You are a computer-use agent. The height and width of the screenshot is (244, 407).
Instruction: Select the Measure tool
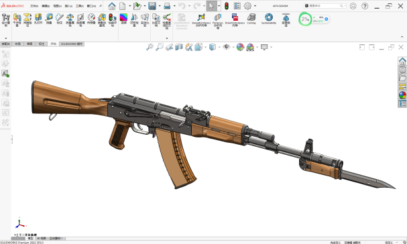(x=49, y=19)
